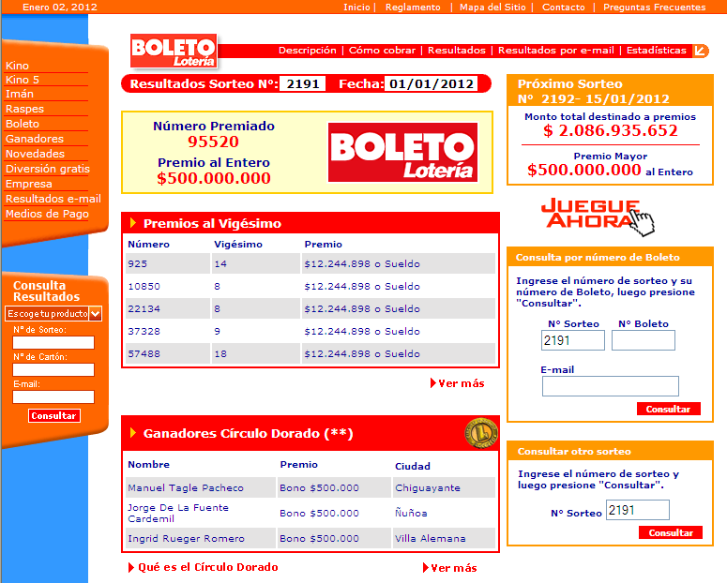Click the row with número 10850
727x583 pixels.
(310, 287)
